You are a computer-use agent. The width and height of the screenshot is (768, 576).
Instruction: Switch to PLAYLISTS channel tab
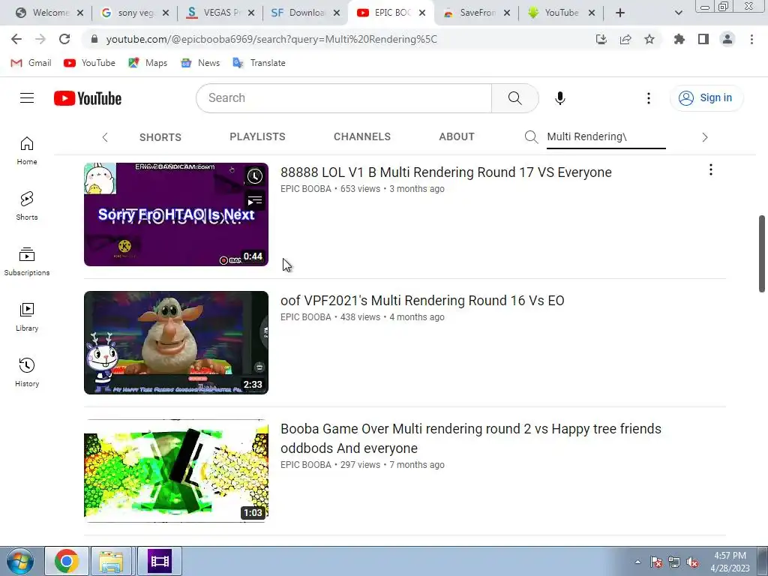(258, 136)
